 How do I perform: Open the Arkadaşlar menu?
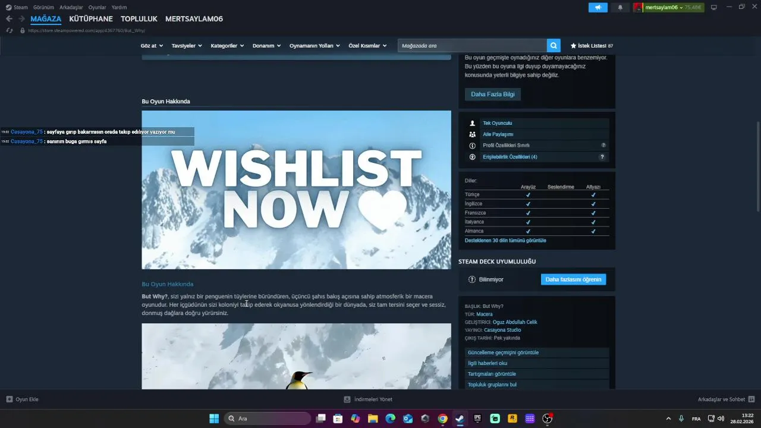(71, 7)
